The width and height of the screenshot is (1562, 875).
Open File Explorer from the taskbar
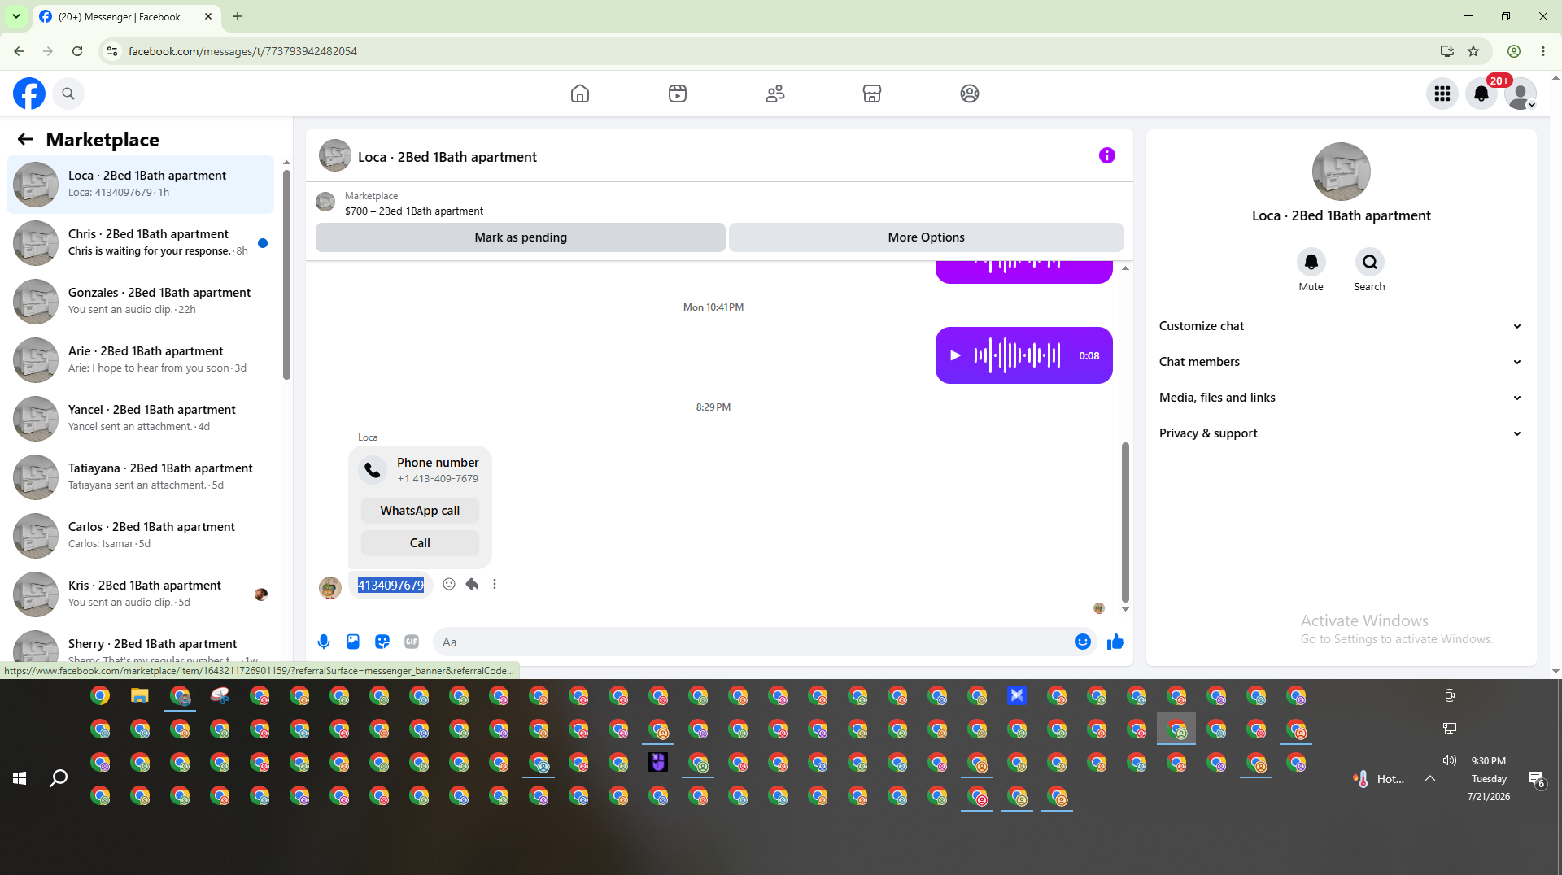click(x=140, y=695)
